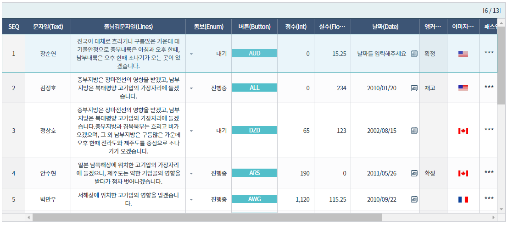Image resolution: width=508 pixels, height=225 pixels.
Task: Click 확정 anchor in 안수현 row
Action: coord(430,173)
